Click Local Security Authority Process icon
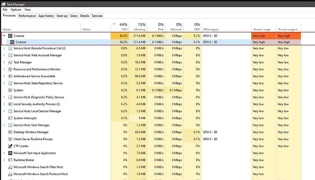This screenshot has width=315, height=180. click(x=10, y=104)
